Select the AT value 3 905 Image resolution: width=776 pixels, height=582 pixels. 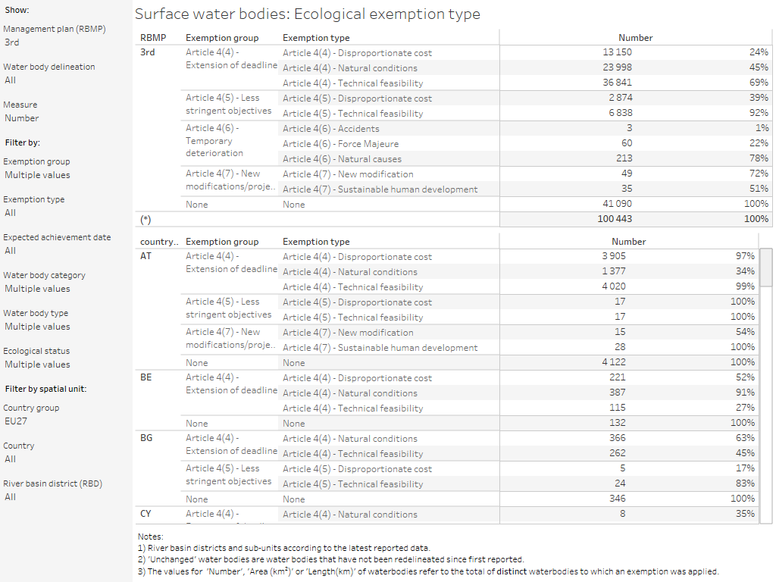pyautogui.click(x=614, y=256)
